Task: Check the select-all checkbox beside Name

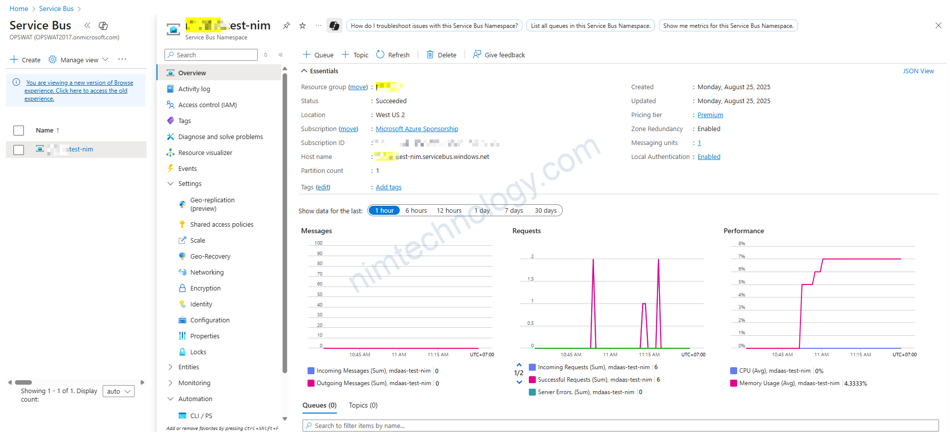Action: pos(19,131)
